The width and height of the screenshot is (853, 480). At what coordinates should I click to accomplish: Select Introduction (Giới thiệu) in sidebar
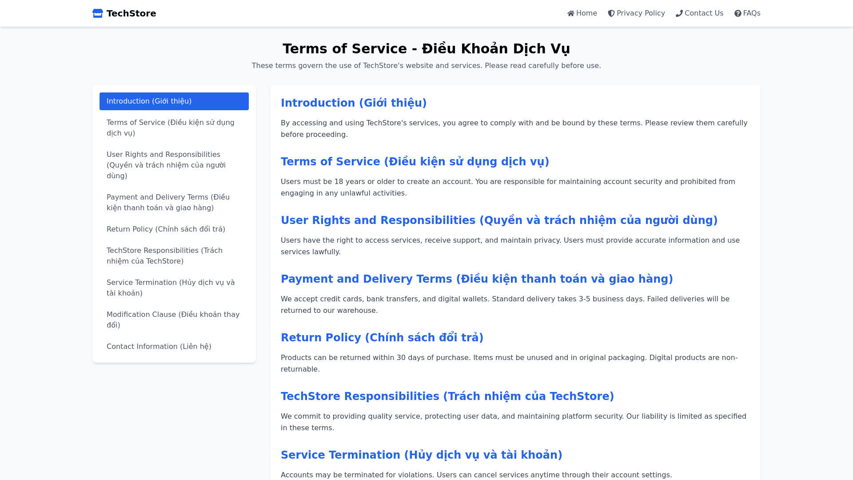174,101
